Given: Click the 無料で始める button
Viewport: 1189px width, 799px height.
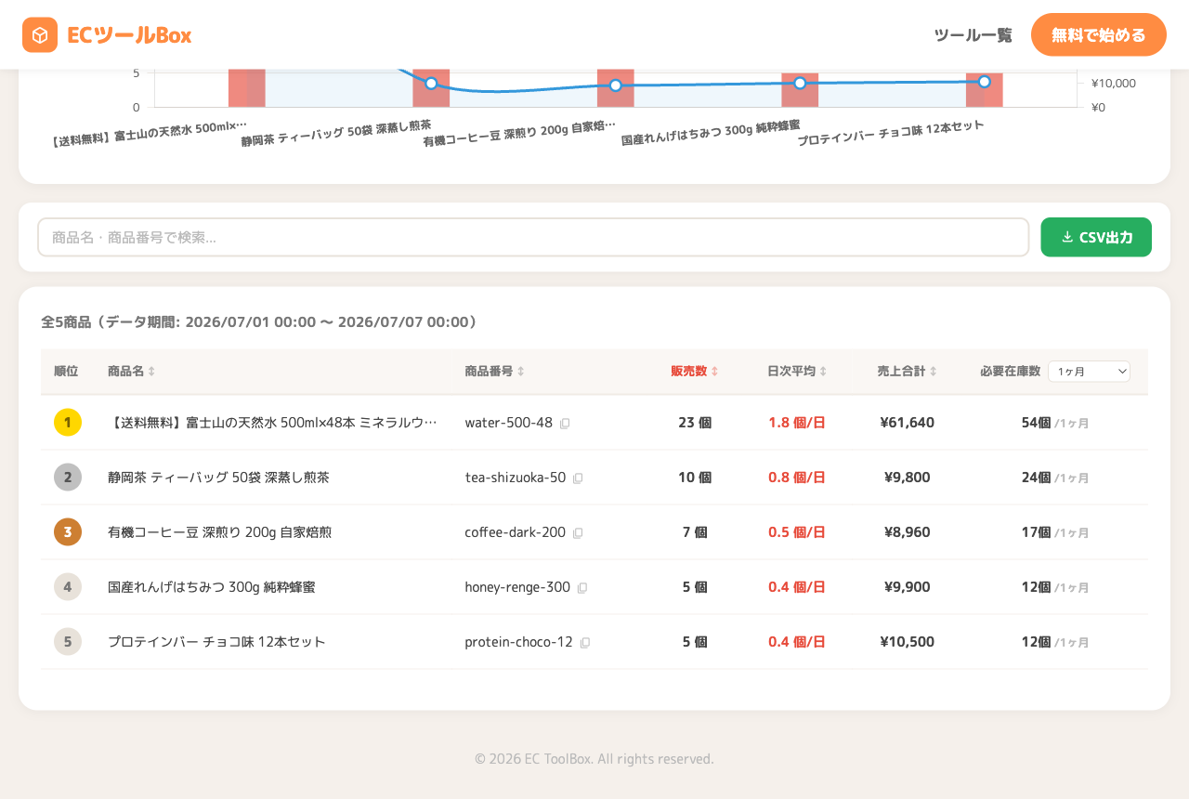Looking at the screenshot, I should 1099,35.
